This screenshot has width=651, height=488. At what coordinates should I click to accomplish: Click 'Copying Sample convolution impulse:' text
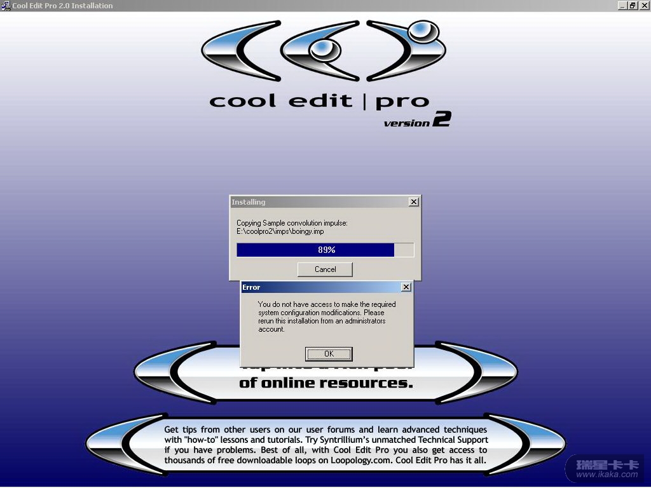click(x=292, y=223)
